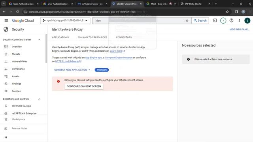Open Marketplace in the sidebar

point(18,119)
